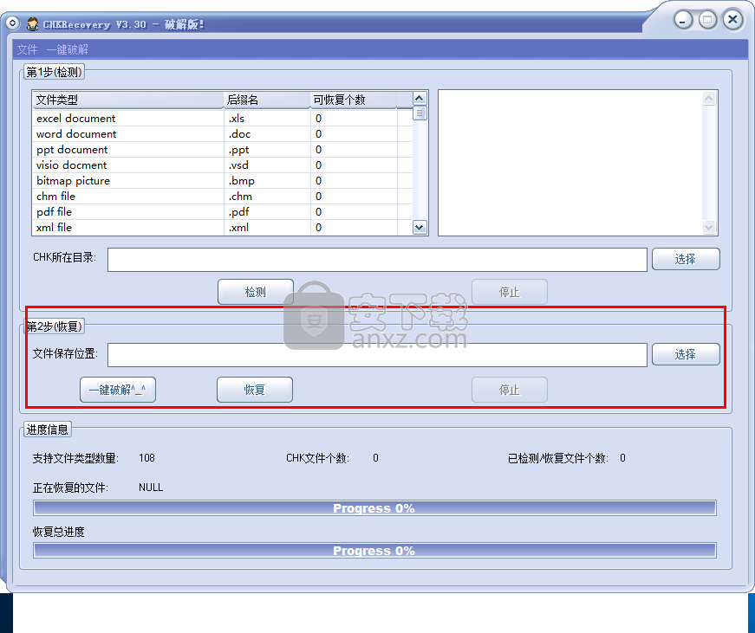Click the 检测 button
This screenshot has width=755, height=633.
click(x=255, y=292)
